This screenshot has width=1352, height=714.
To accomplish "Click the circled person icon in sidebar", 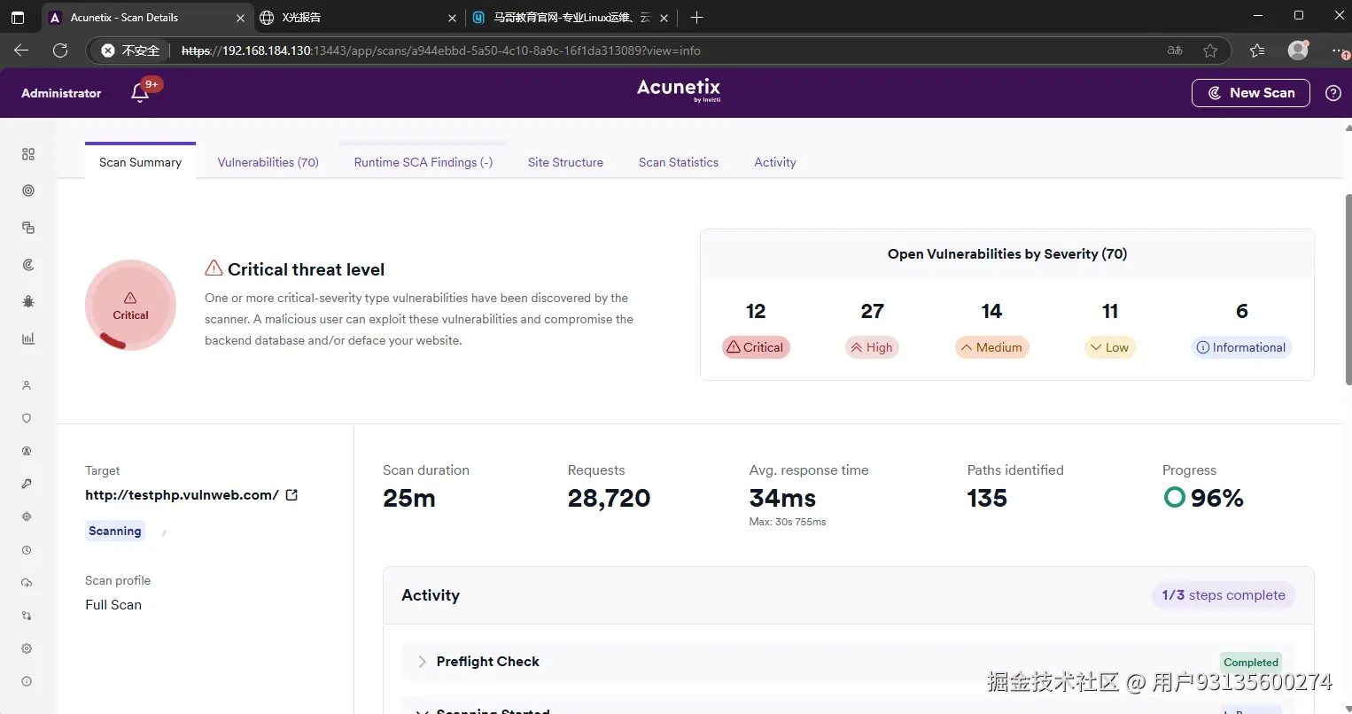I will click(27, 451).
